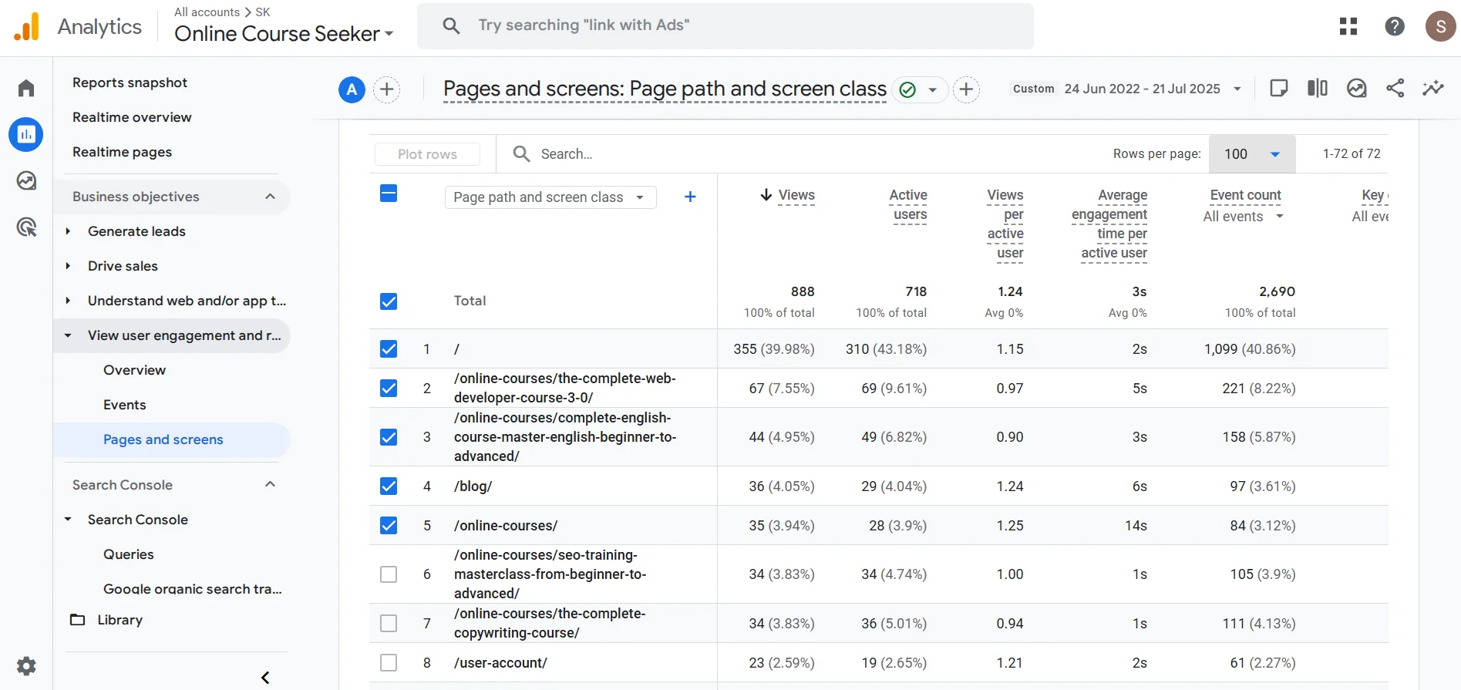Uncheck the Total row checkbox
This screenshot has height=690, width=1461.
coord(389,301)
